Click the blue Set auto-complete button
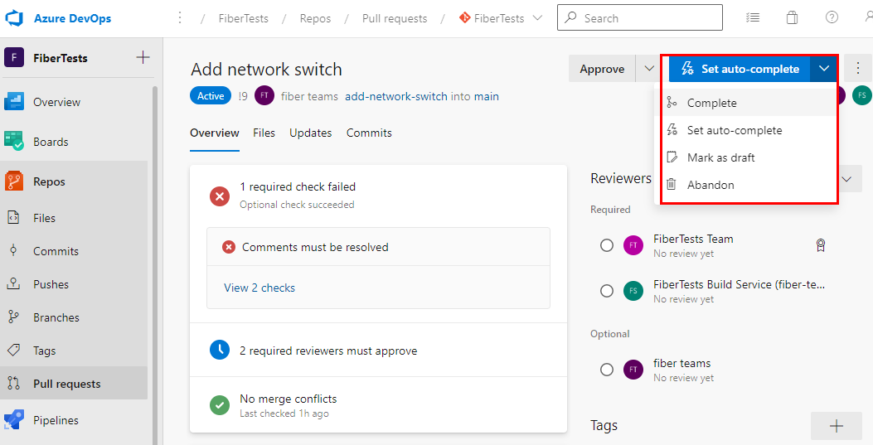The image size is (873, 445). [x=740, y=69]
